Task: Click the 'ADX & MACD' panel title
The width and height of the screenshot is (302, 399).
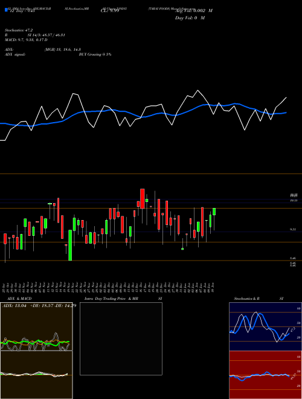Action: pos(19,299)
